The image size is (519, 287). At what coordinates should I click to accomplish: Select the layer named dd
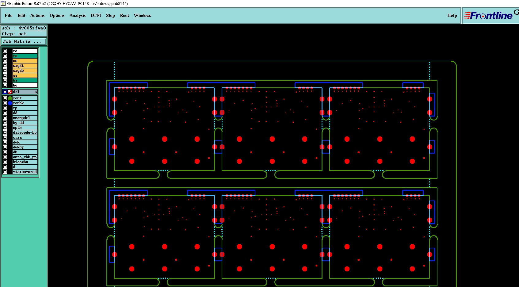[25, 113]
